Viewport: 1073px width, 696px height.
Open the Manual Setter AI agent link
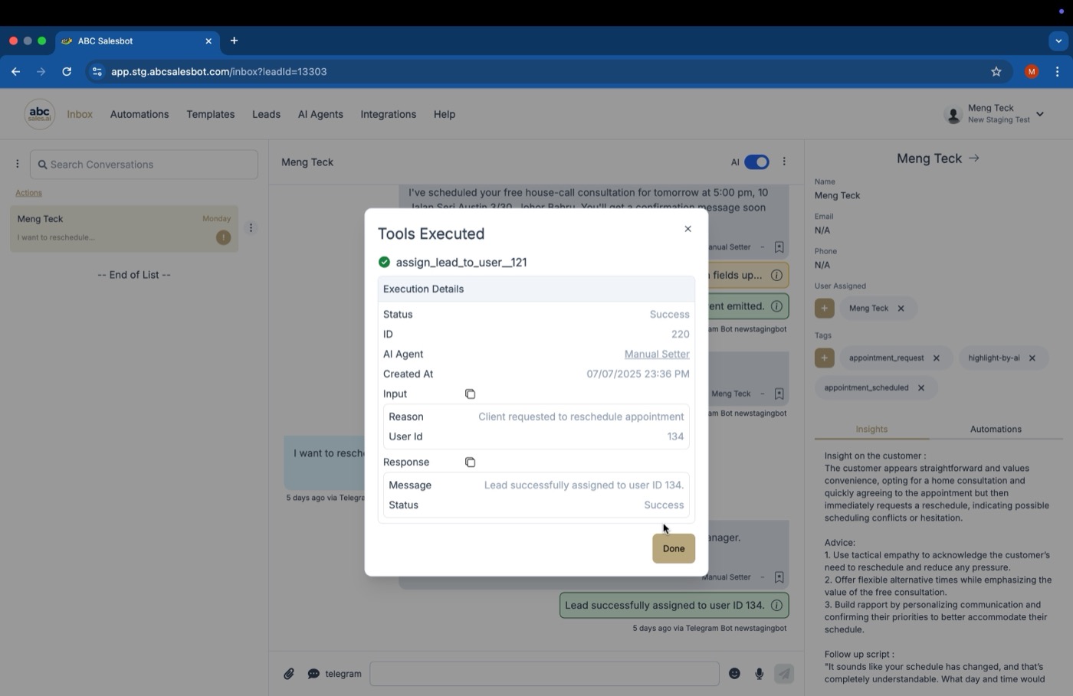[657, 355]
